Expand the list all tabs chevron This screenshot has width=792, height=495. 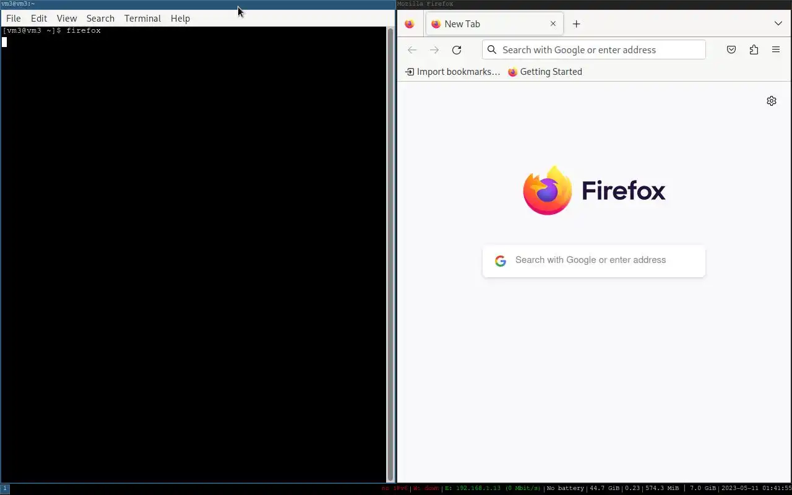tap(778, 24)
